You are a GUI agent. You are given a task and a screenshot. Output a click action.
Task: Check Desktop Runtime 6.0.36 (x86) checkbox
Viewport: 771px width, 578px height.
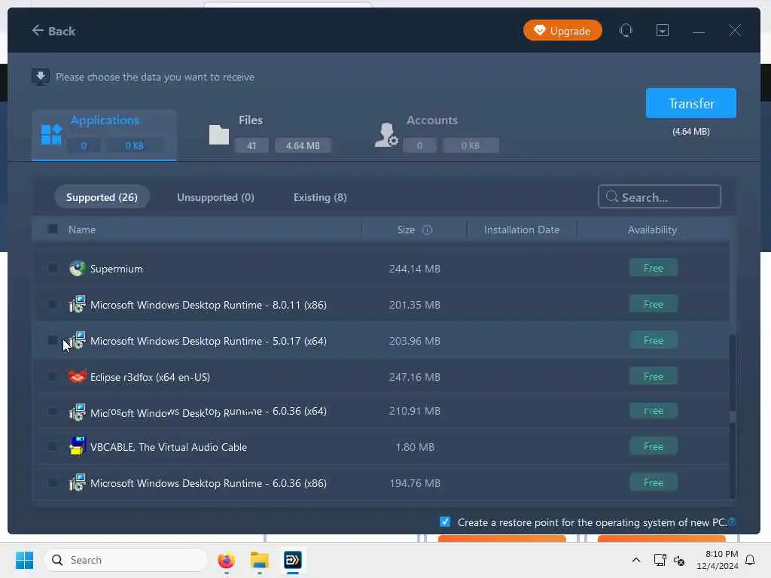tap(53, 482)
